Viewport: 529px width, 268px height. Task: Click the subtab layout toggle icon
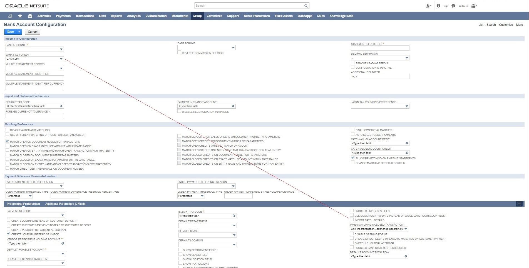[x=519, y=204]
